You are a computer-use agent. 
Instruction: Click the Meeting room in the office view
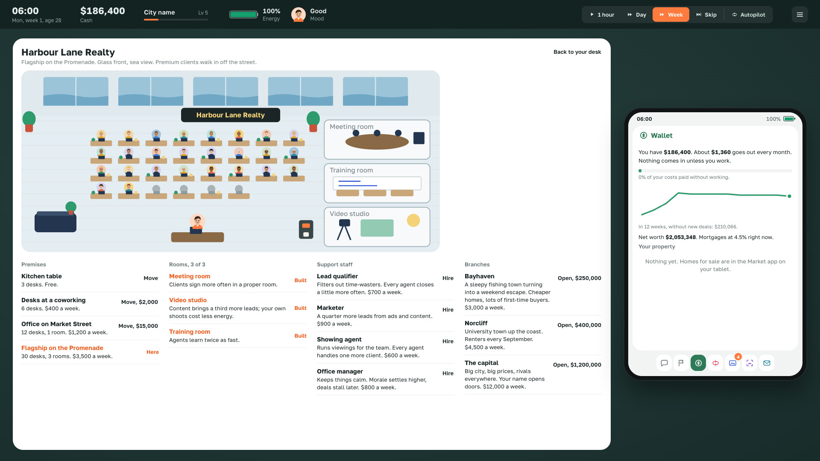click(377, 140)
